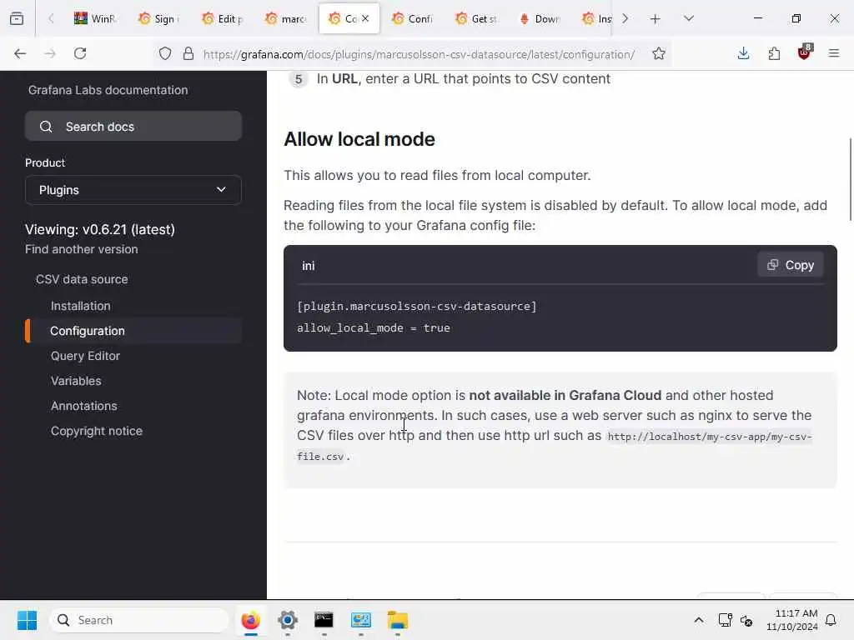
Task: Open CSV data source sidebar item
Action: (x=82, y=279)
